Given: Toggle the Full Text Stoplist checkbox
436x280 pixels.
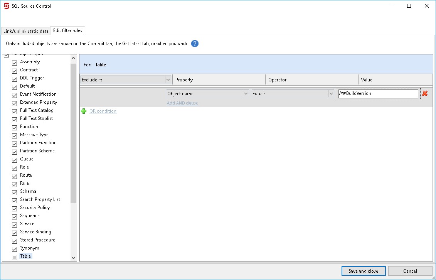Looking at the screenshot, I should pos(15,119).
